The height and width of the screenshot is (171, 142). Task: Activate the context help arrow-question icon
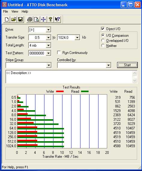pos(57,19)
